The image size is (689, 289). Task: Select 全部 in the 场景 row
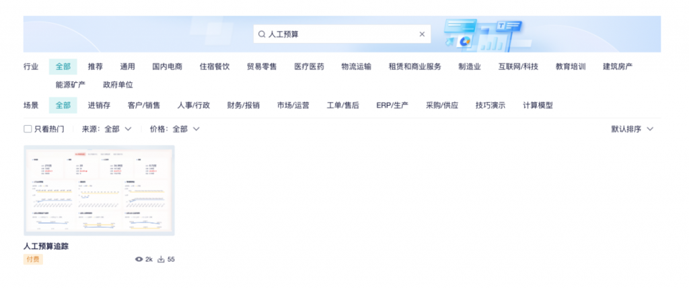[63, 106]
